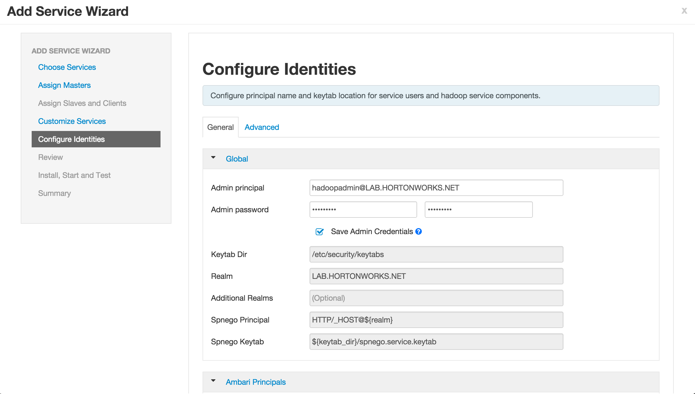
Task: Collapse the Global section arrow
Action: (x=213, y=158)
